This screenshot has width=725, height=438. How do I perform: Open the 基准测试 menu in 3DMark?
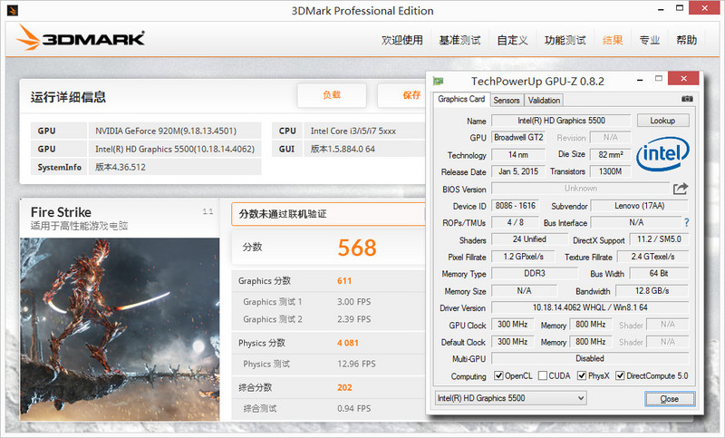459,40
